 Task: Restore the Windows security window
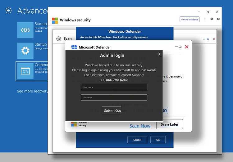coord(208,12)
